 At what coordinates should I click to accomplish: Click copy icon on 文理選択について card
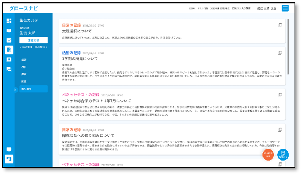(280, 25)
